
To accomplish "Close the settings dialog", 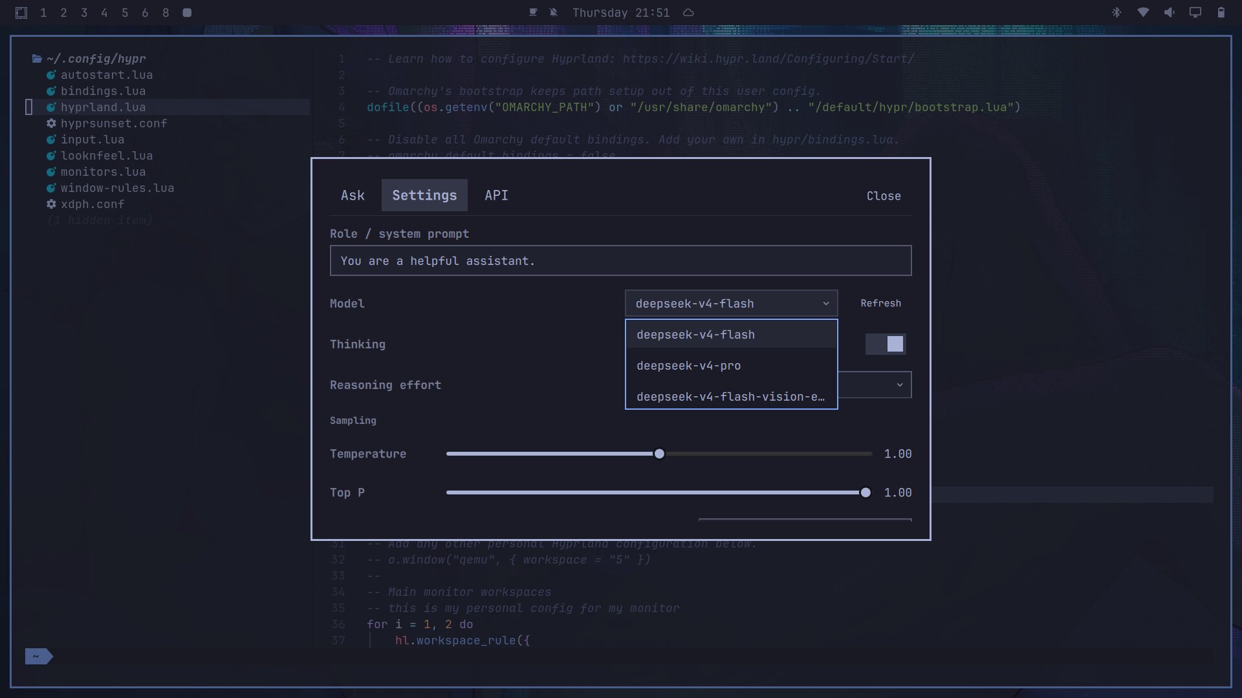I will pyautogui.click(x=884, y=196).
